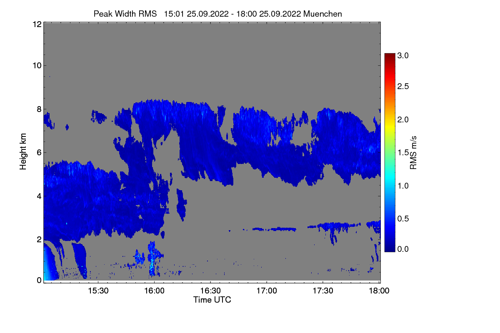
Task: Click the colorbar value 0.5
Action: pos(403,218)
